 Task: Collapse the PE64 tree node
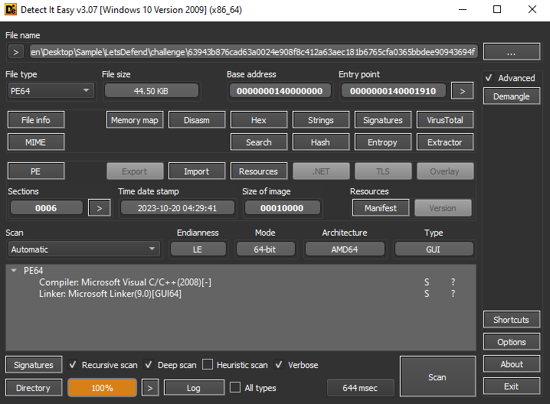pos(15,271)
